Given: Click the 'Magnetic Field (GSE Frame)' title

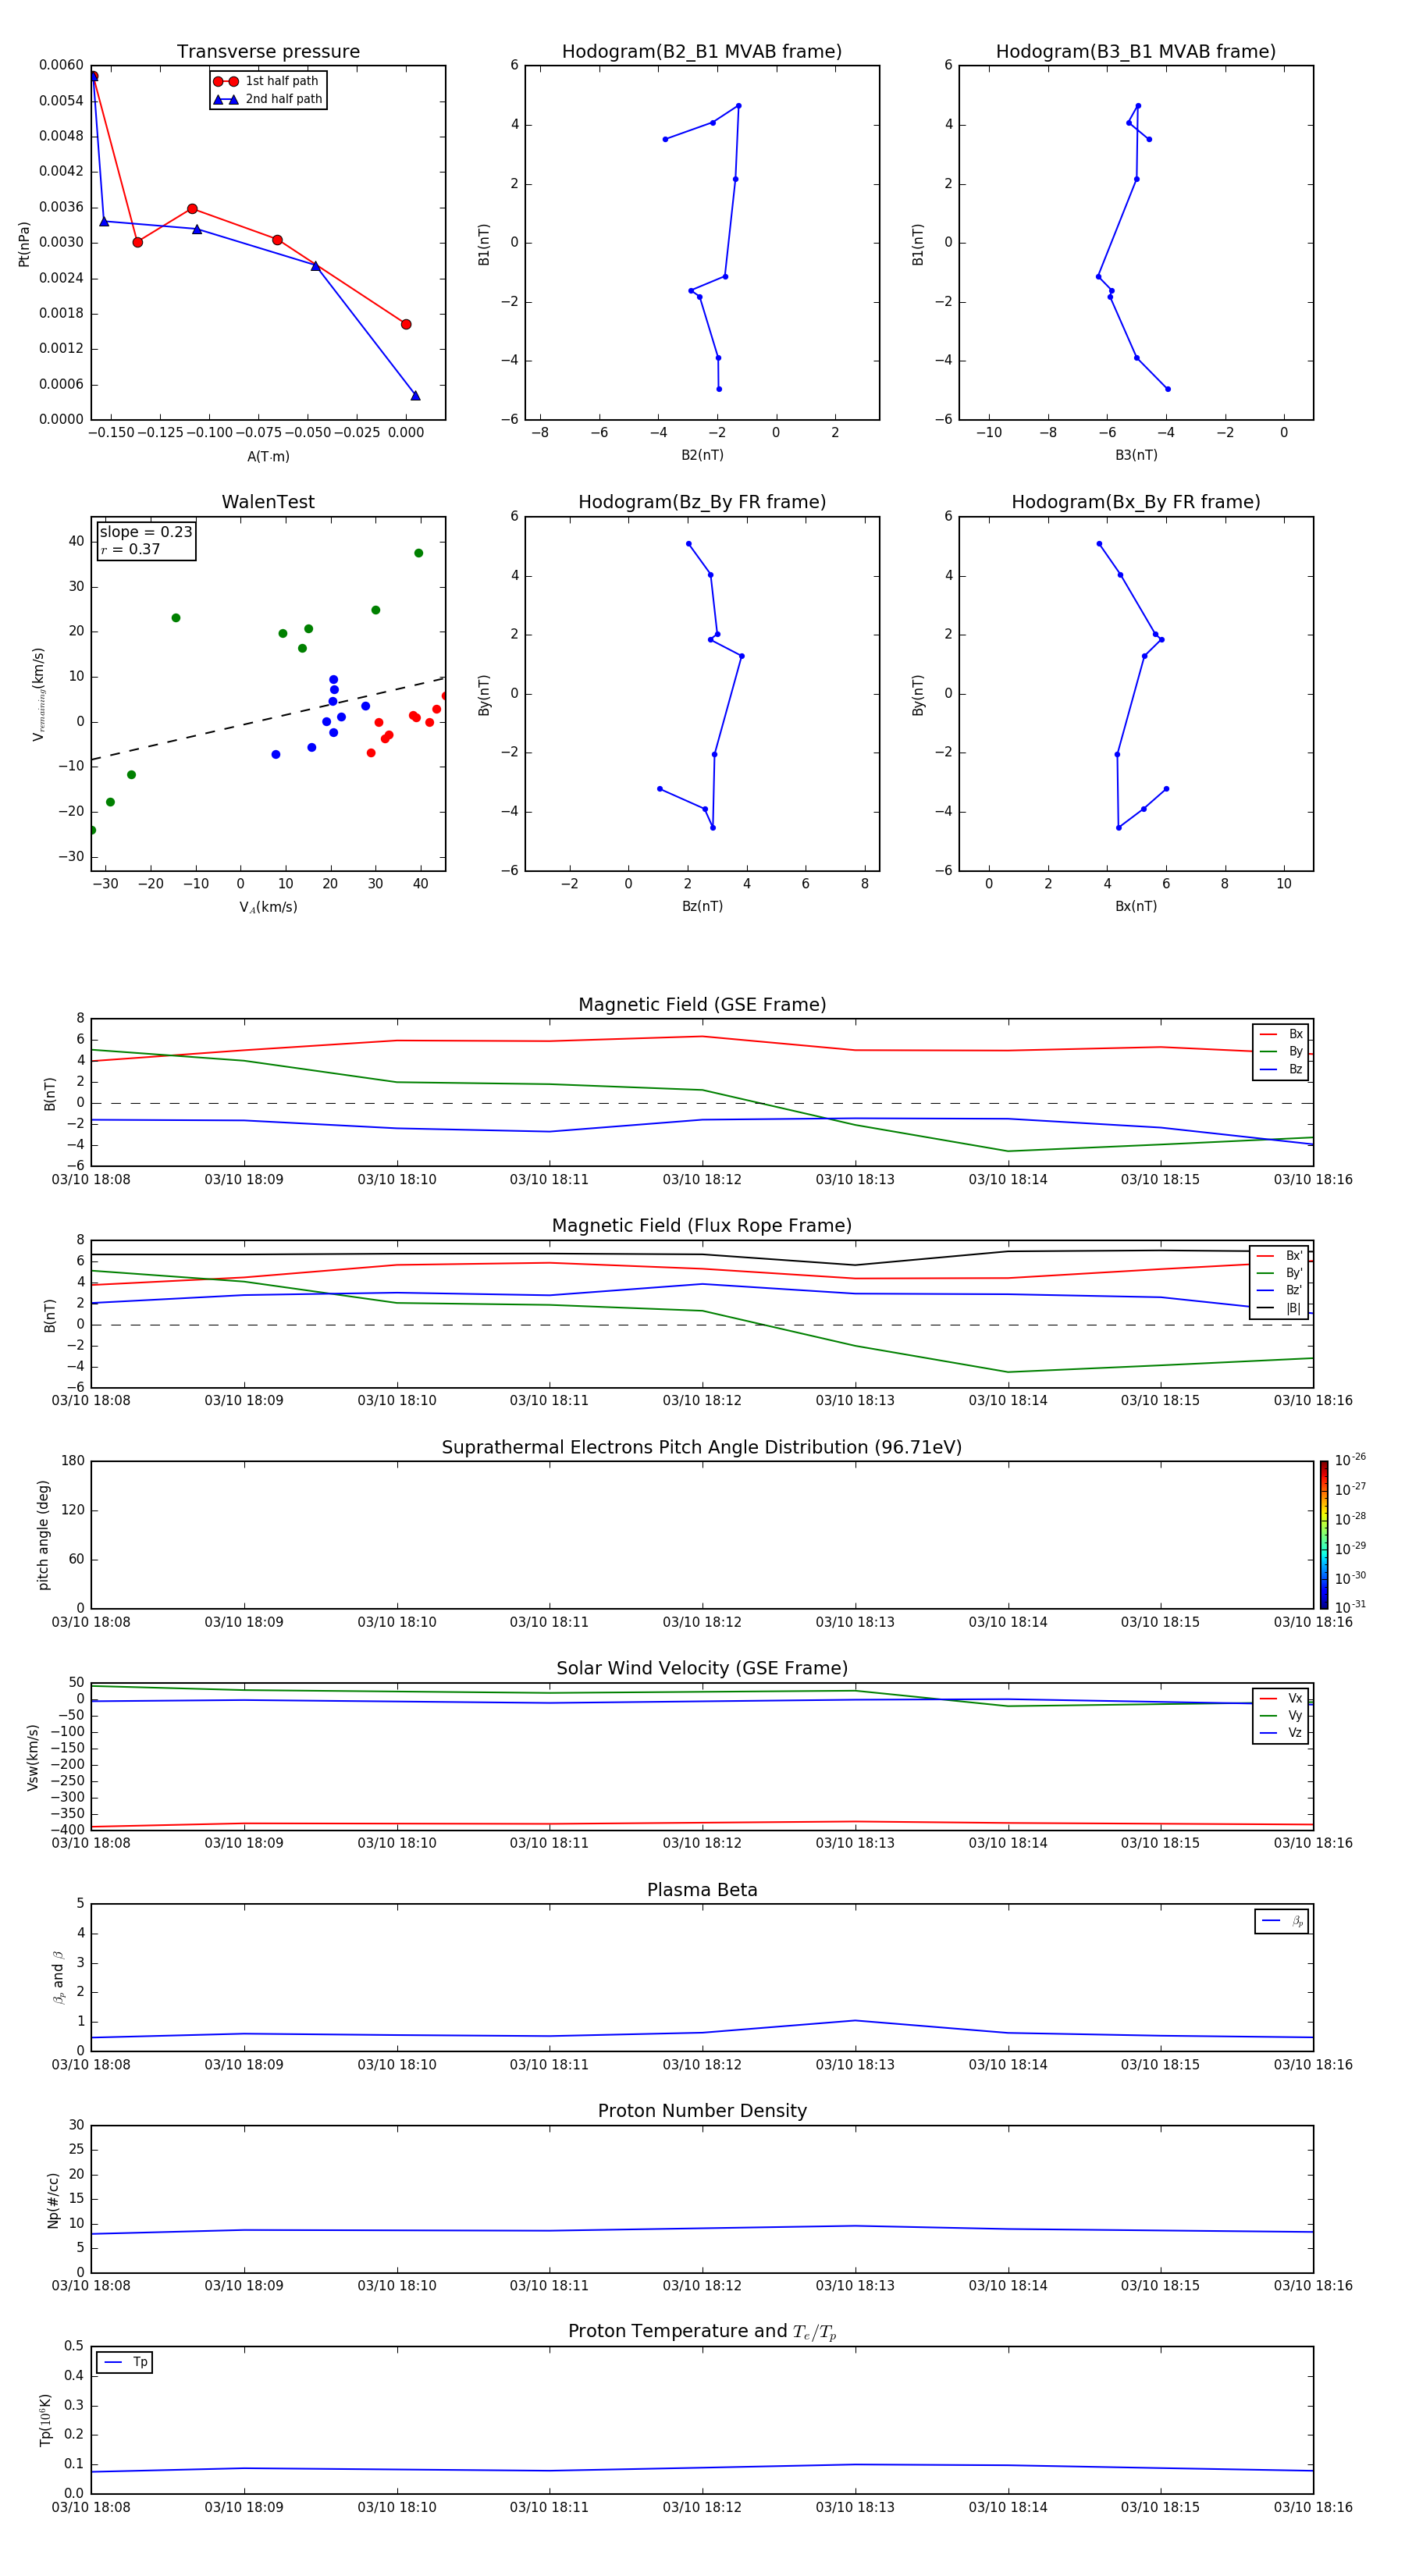Looking at the screenshot, I should [702, 1005].
